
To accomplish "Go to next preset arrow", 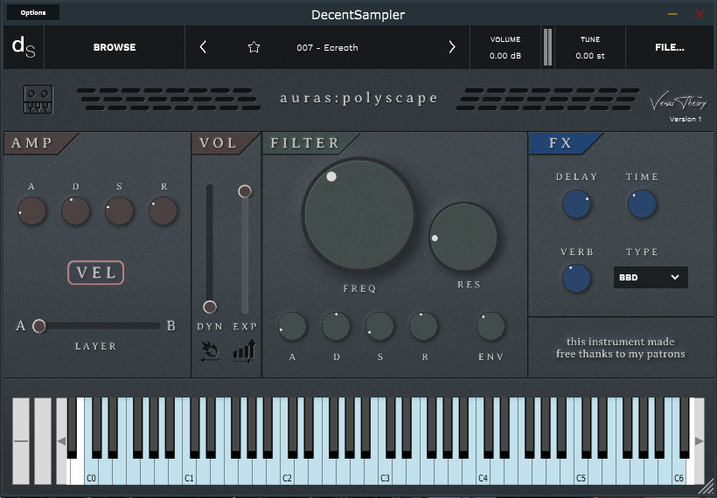I will coord(452,47).
